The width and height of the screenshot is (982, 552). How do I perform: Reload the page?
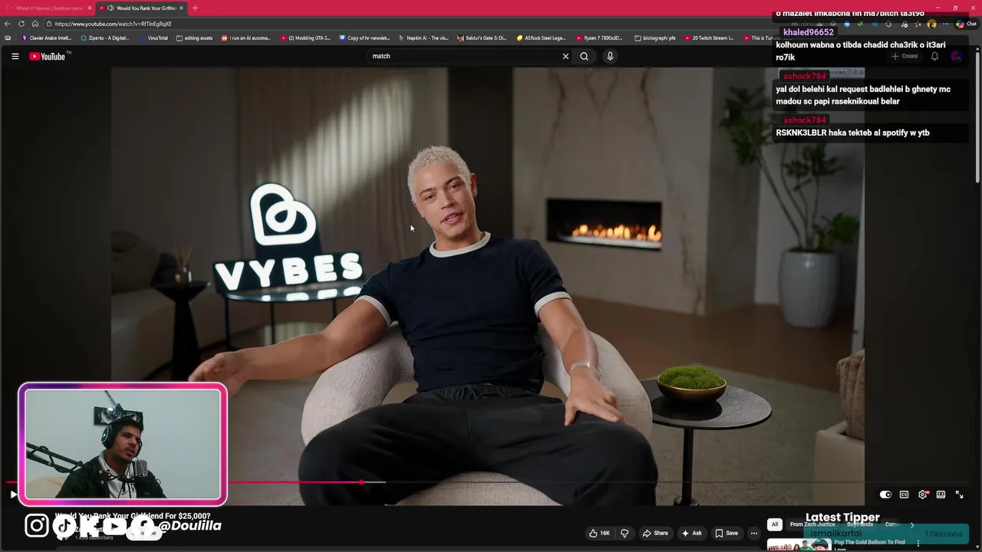(x=21, y=24)
